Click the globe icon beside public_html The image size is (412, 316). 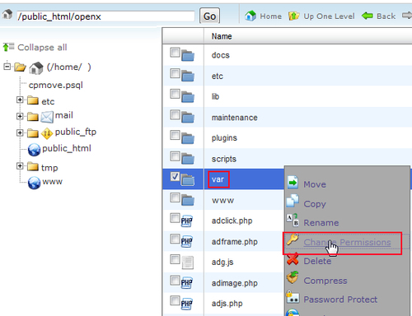[34, 150]
